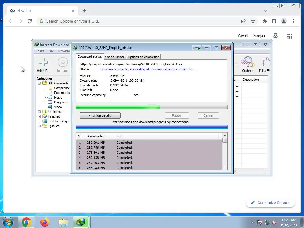
Task: Open Chrome tab search chevron
Action: [x=265, y=11]
